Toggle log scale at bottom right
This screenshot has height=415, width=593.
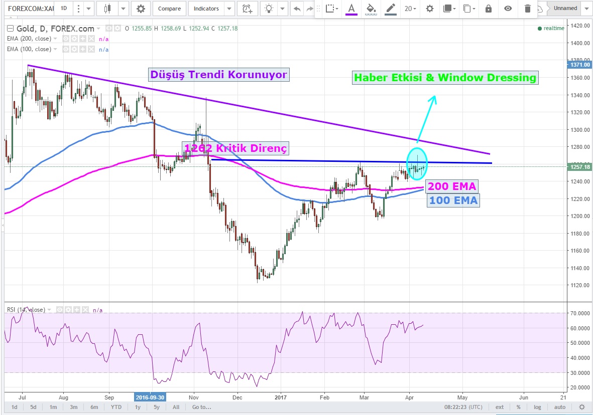pos(538,407)
